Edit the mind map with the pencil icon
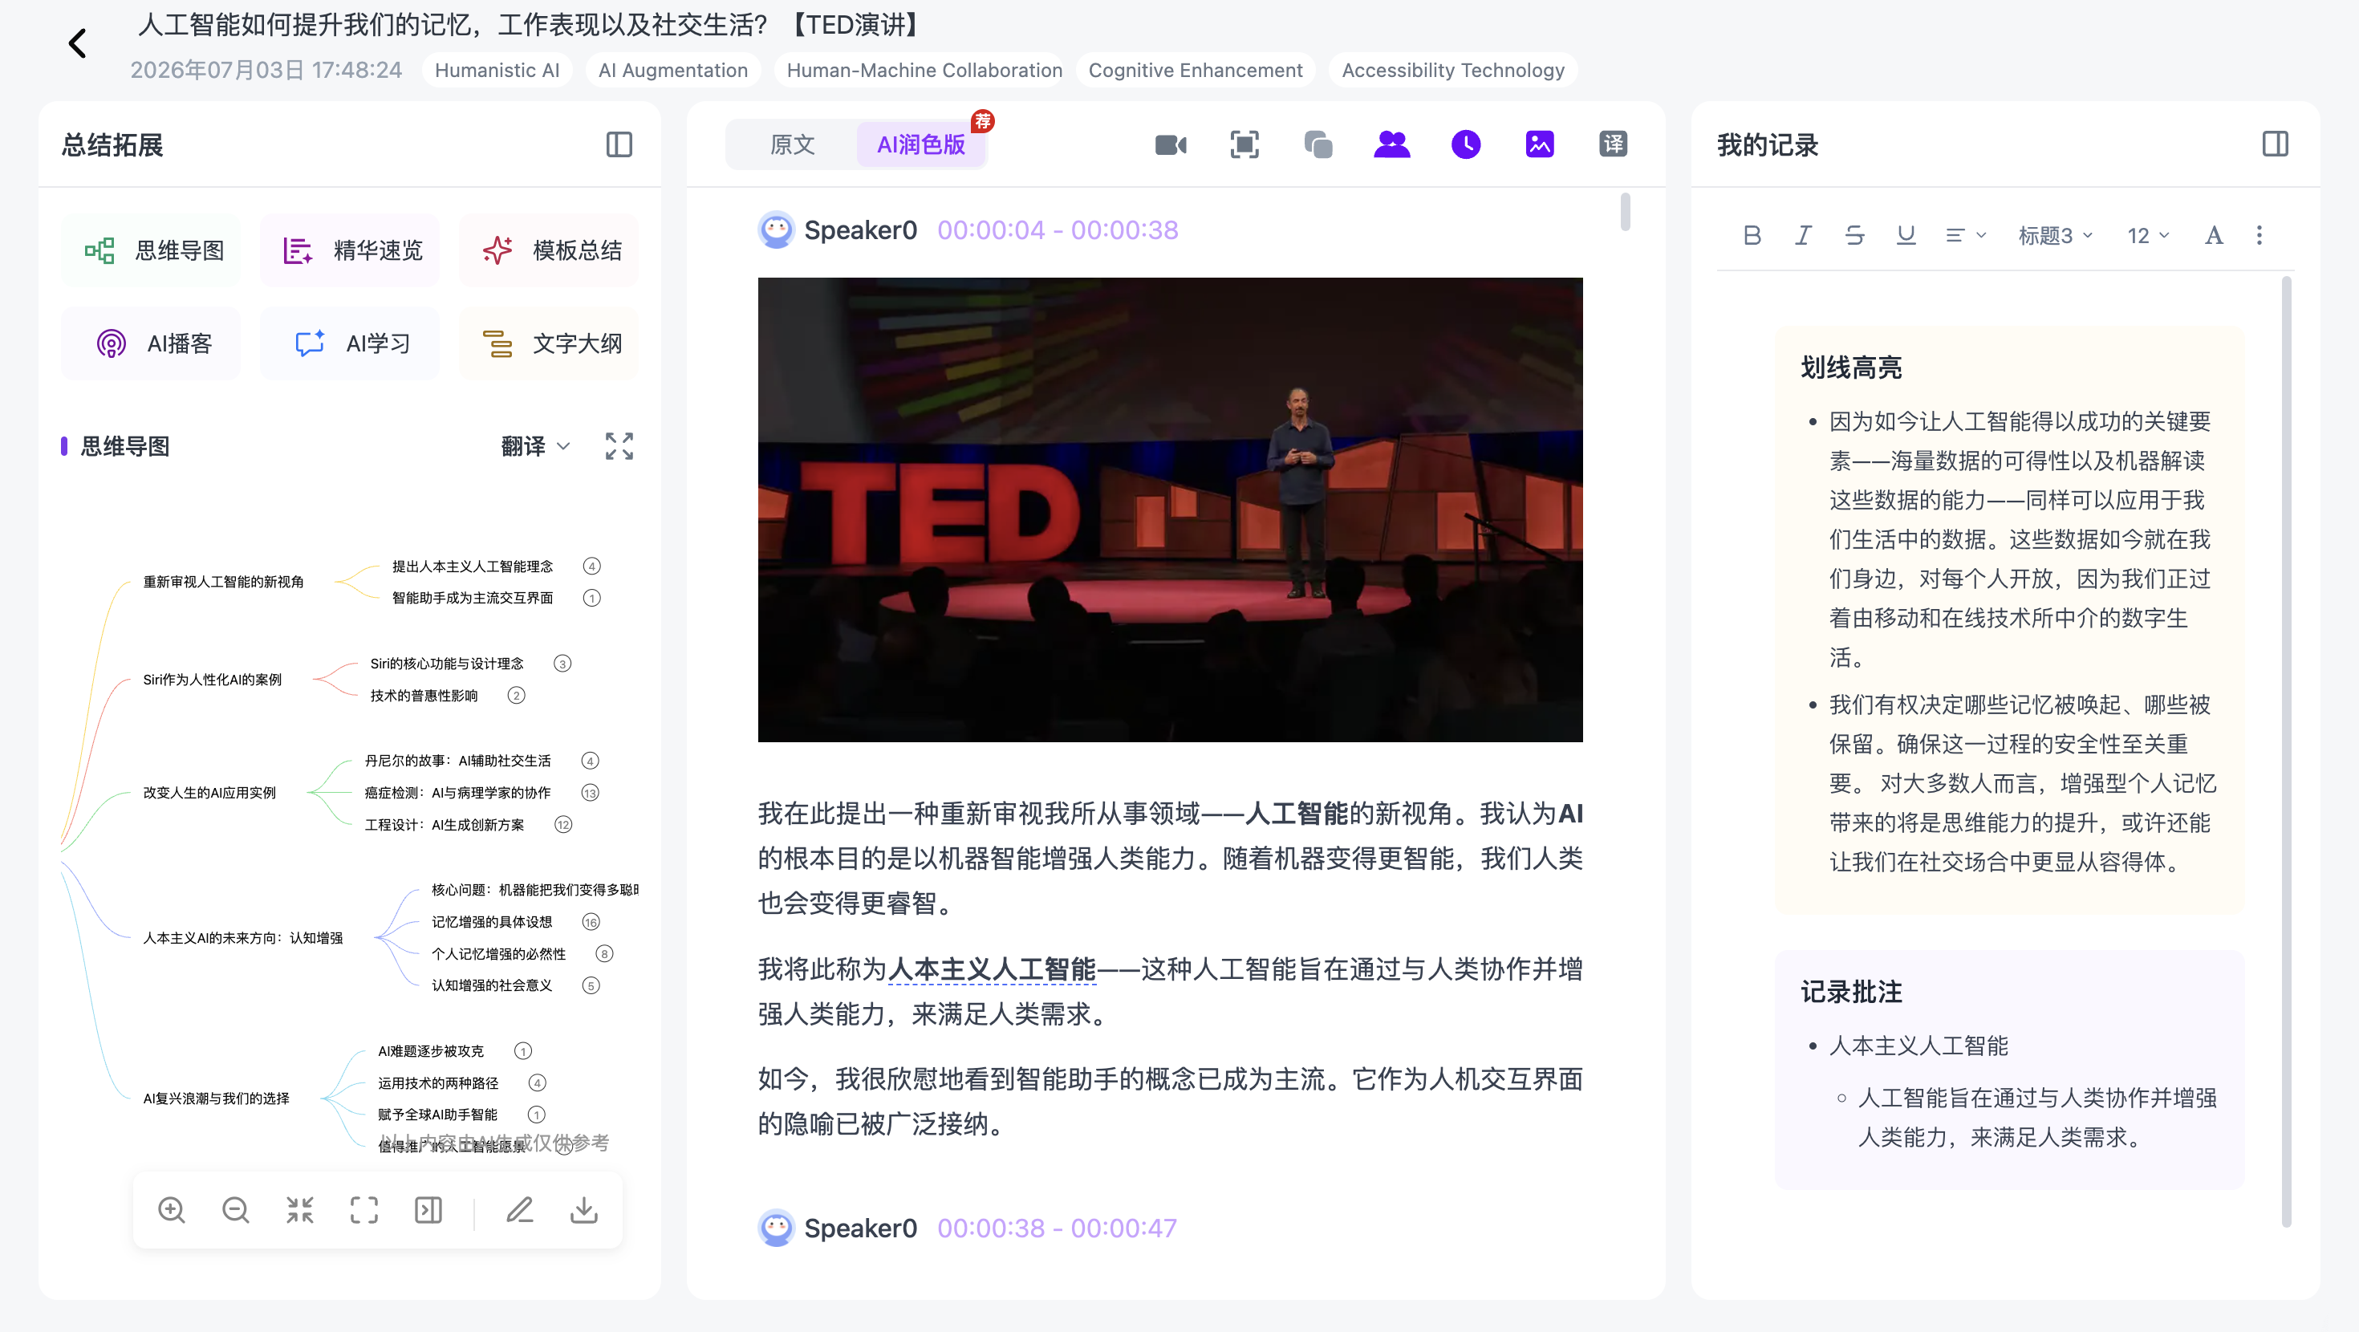This screenshot has height=1332, width=2359. tap(519, 1210)
